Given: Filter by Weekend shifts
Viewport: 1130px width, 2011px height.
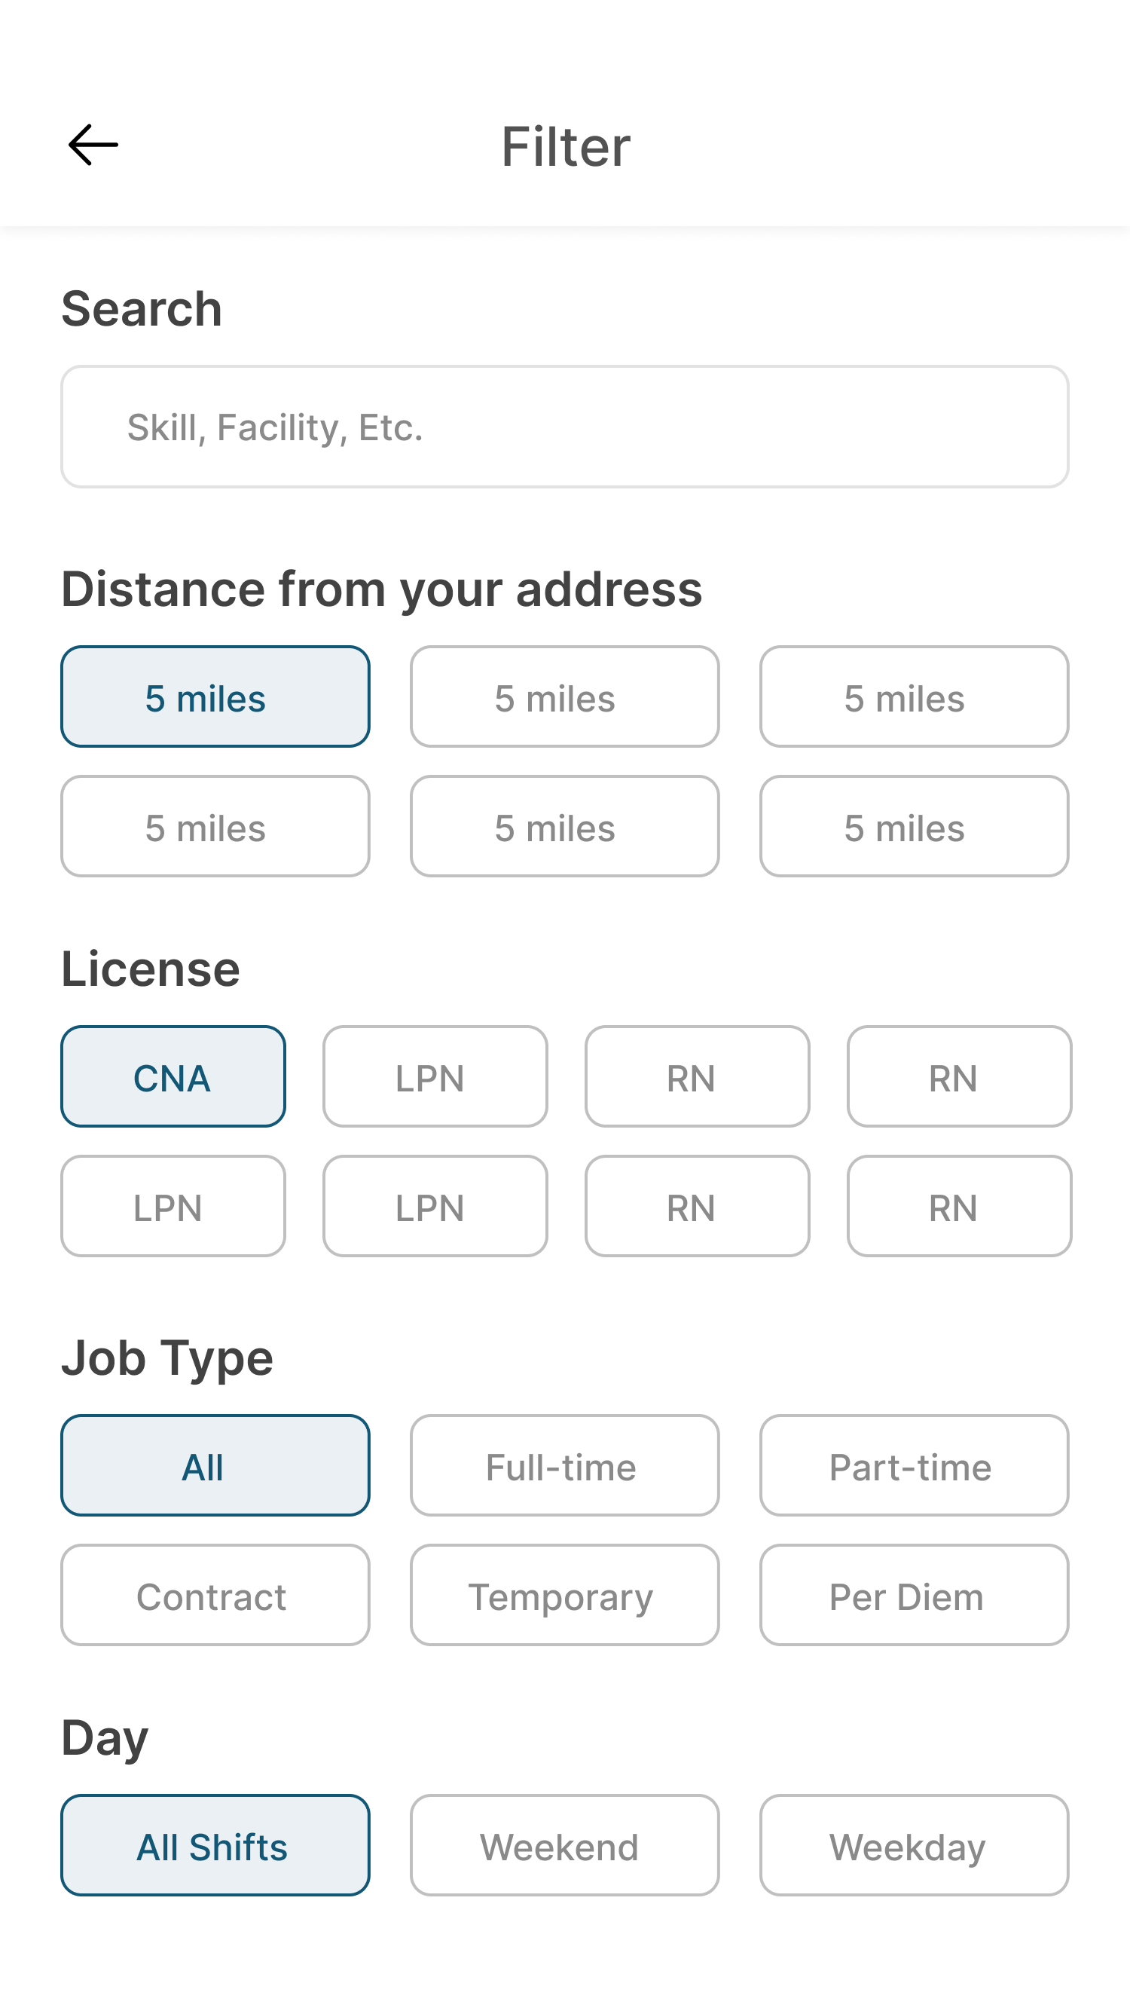Looking at the screenshot, I should point(564,1845).
